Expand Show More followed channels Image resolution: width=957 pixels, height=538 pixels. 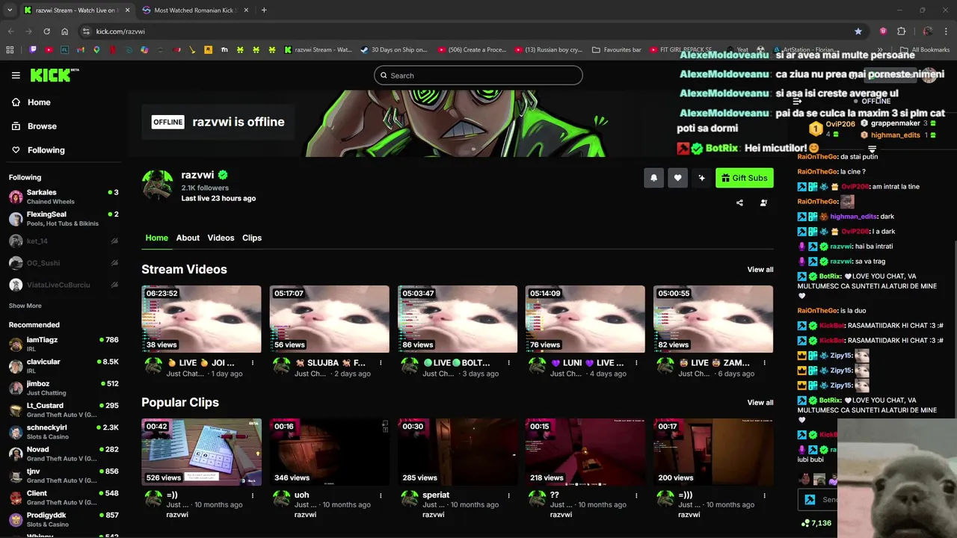(x=25, y=306)
